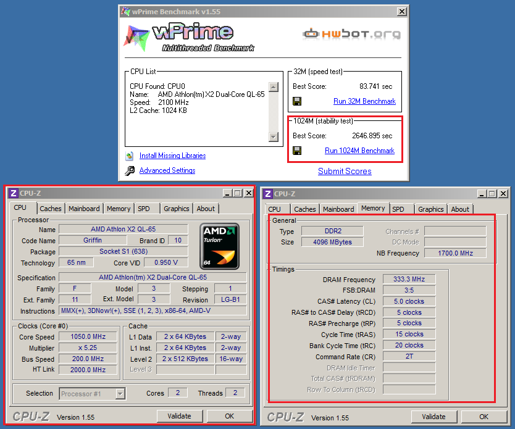The image size is (515, 429).
Task: Click the Instructions field listing MMX, SSE
Action: pyautogui.click(x=153, y=311)
